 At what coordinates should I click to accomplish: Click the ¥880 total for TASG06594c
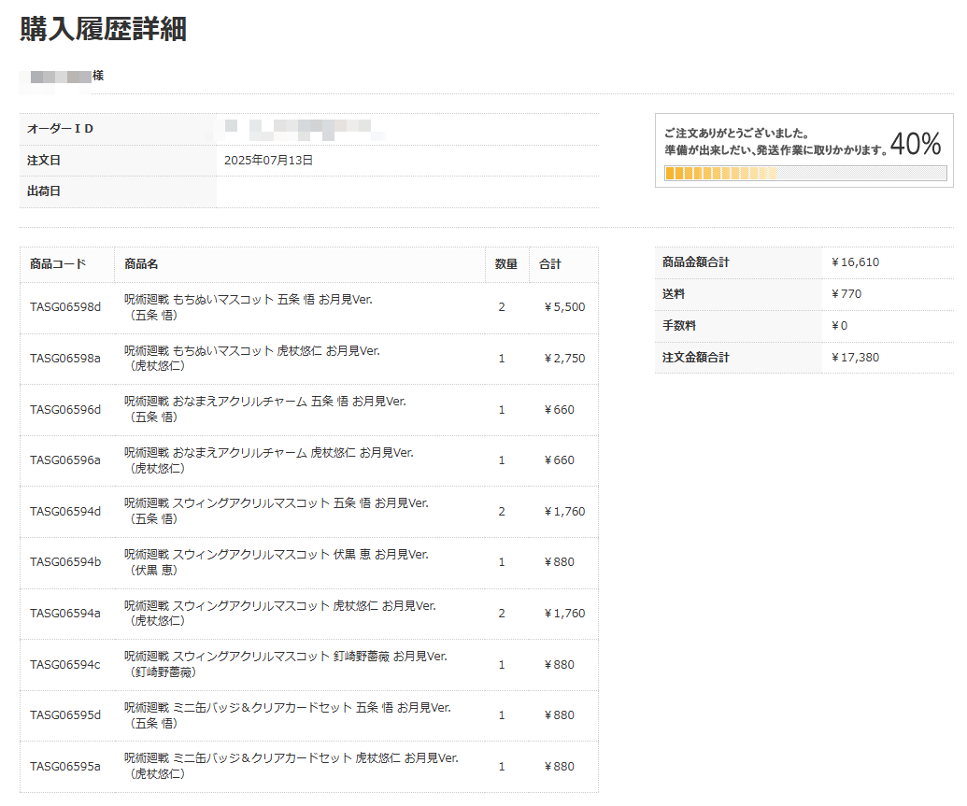coord(560,664)
